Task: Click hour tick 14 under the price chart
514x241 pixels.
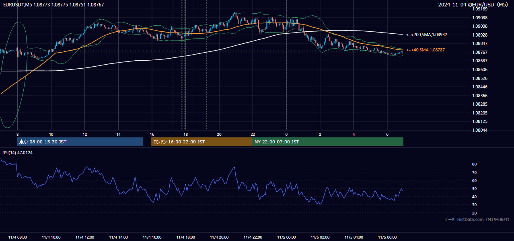Action: click(118, 134)
